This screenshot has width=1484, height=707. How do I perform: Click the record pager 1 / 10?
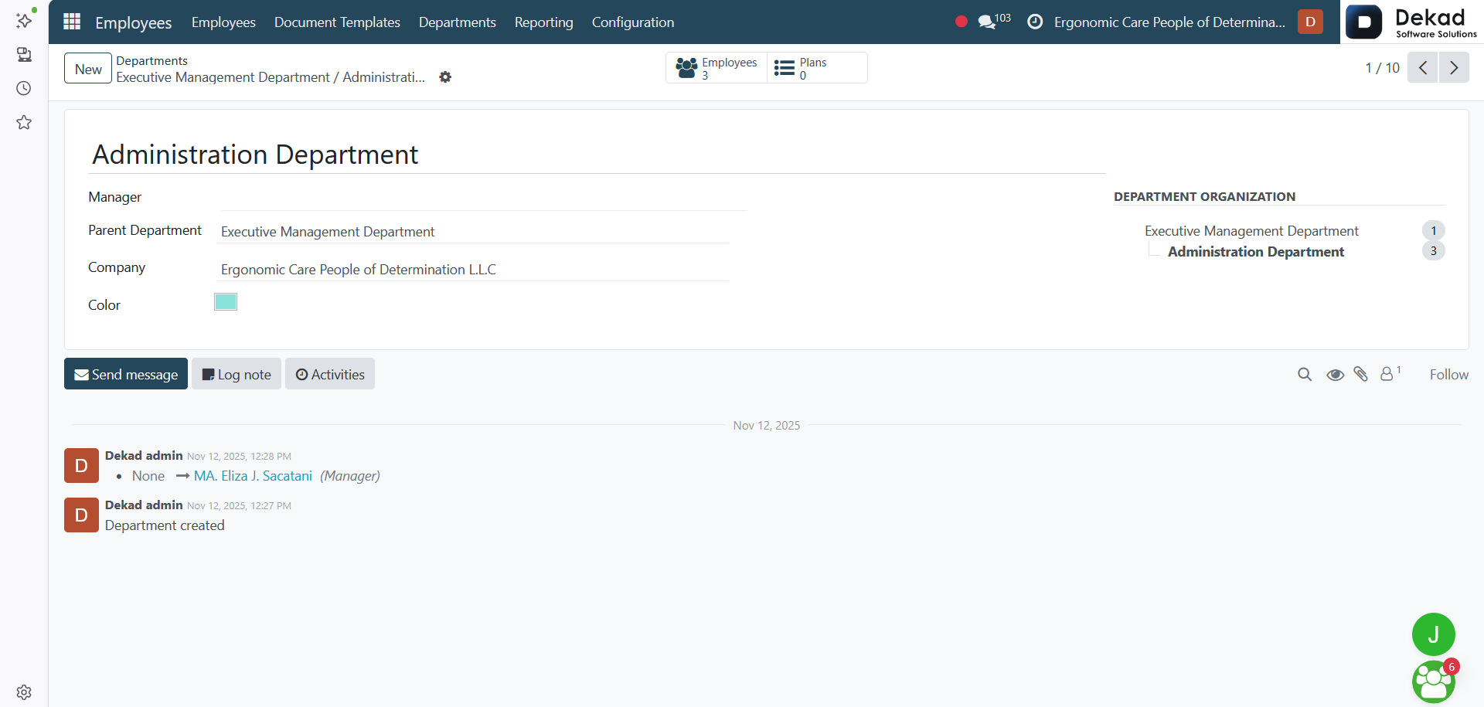tap(1382, 68)
